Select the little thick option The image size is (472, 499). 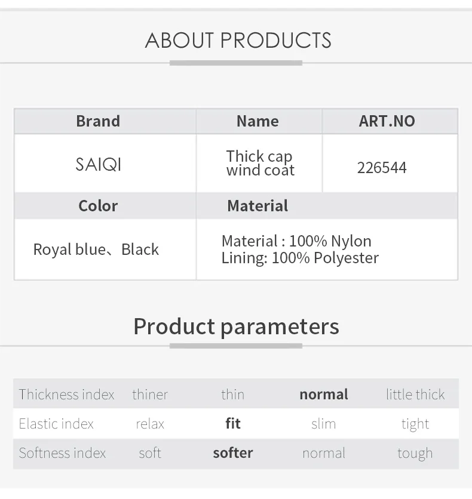click(x=415, y=395)
